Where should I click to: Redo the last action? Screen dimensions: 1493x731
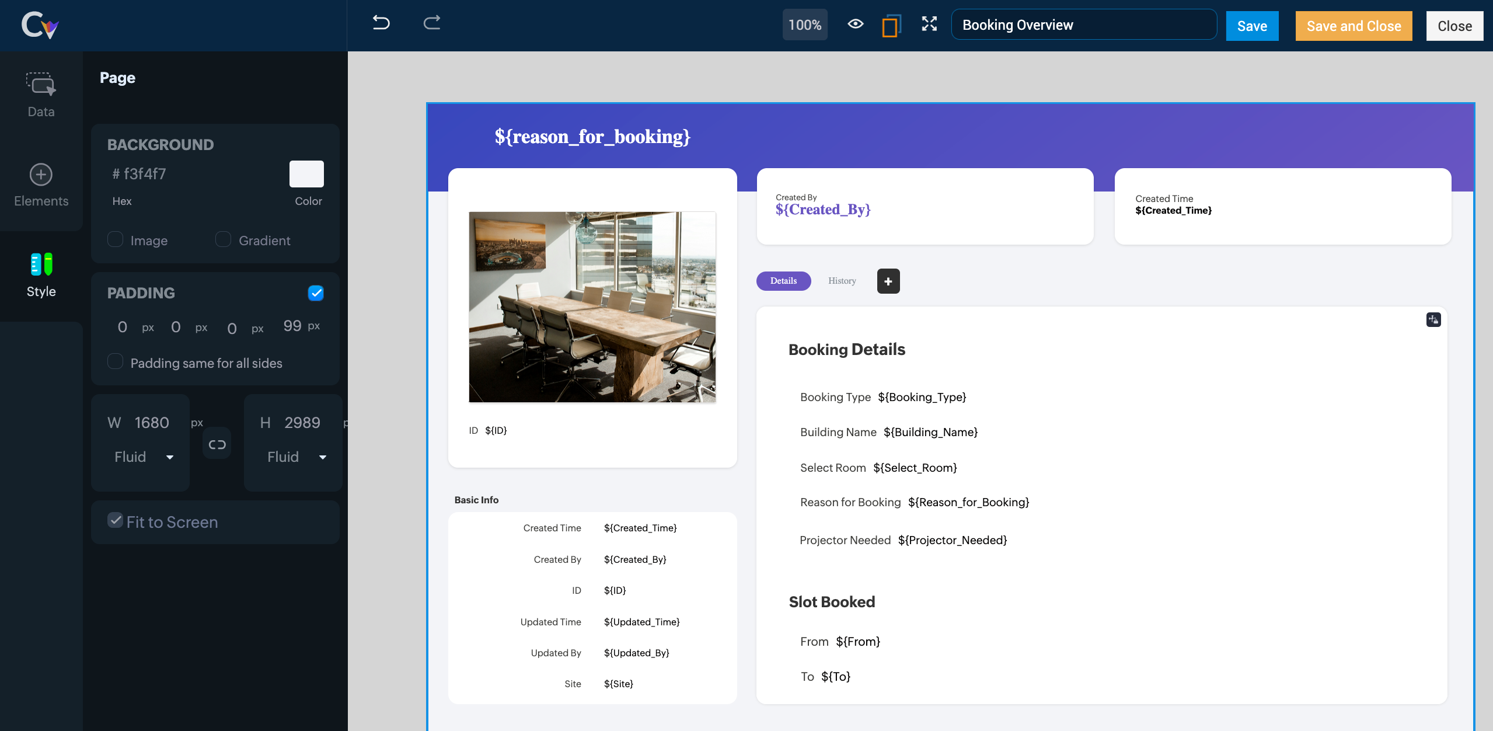click(x=431, y=23)
